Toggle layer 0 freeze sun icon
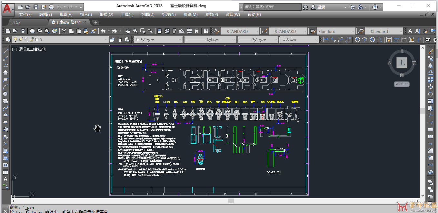 (x=21, y=40)
